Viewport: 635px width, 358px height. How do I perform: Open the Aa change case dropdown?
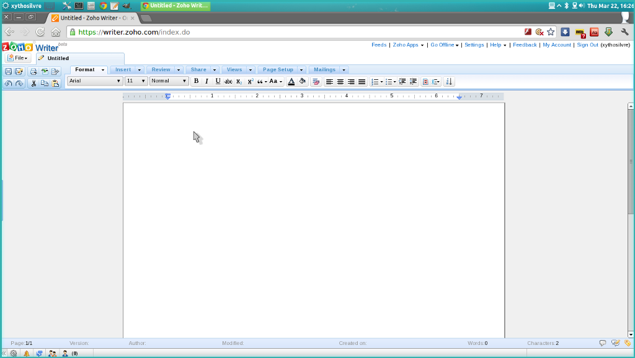point(275,81)
